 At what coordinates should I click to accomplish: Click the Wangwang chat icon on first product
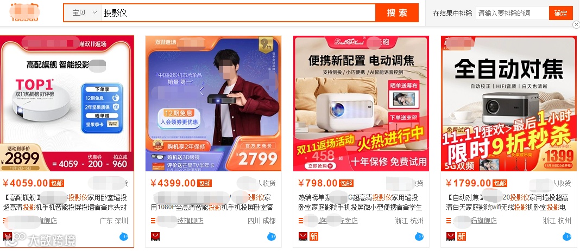click(x=123, y=236)
